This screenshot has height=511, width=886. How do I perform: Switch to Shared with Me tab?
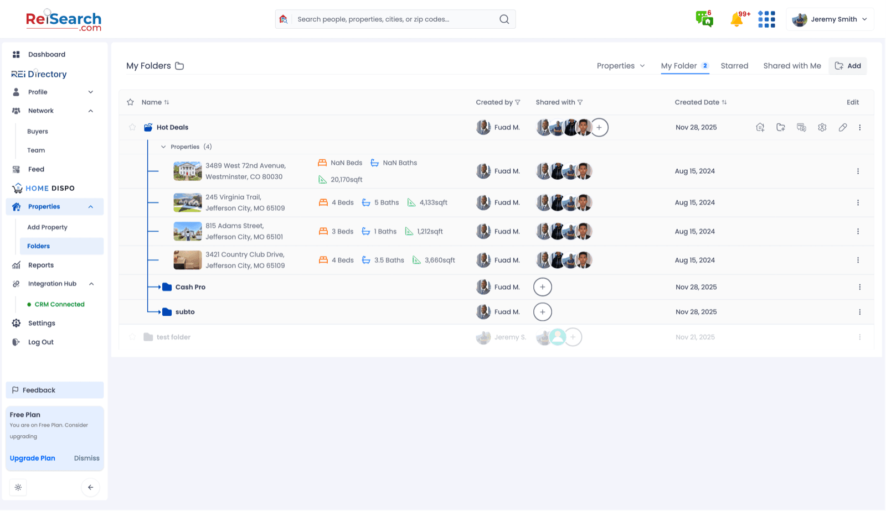pos(792,66)
